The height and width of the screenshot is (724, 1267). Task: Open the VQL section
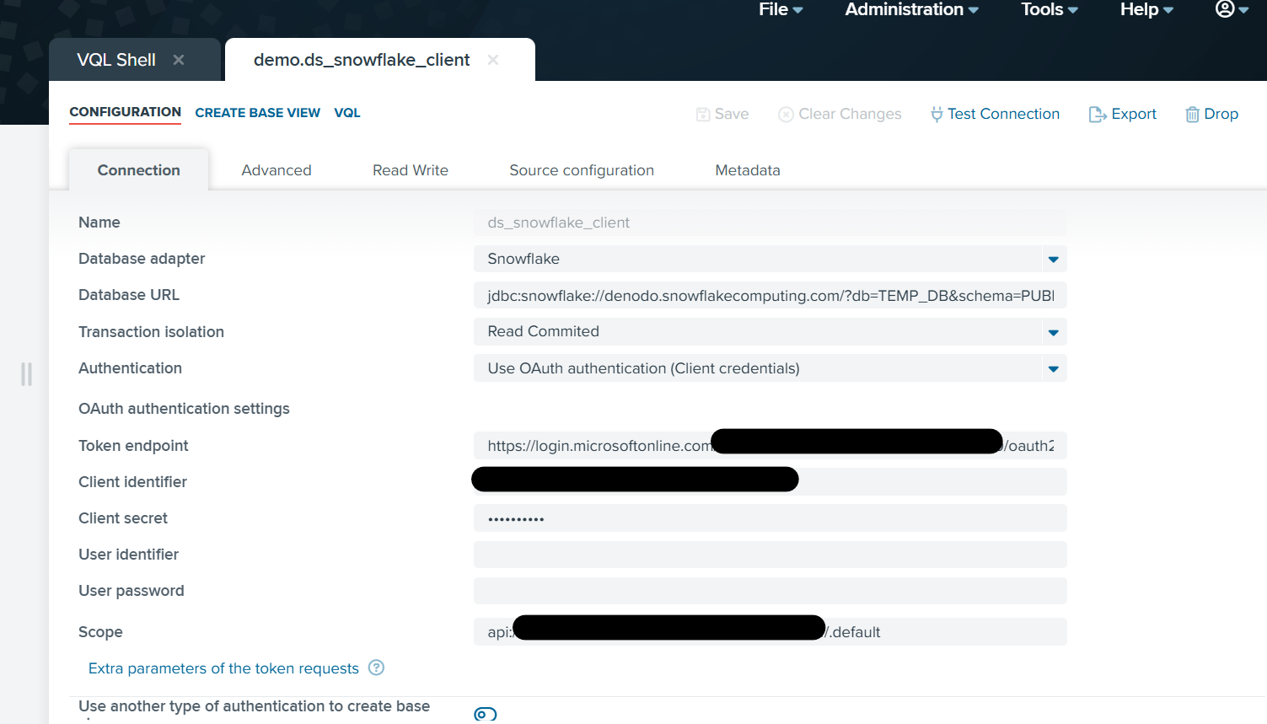point(347,113)
